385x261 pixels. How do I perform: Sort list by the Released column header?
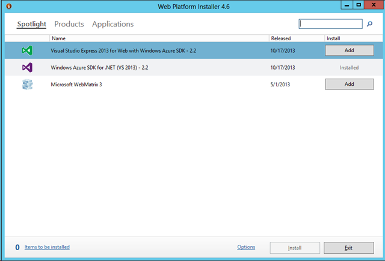(281, 38)
